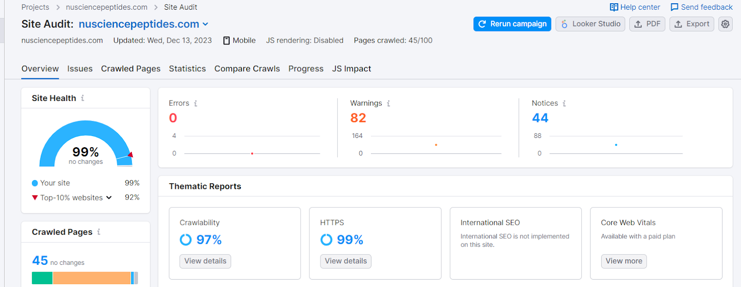The image size is (741, 287).
Task: Click the Export button
Action: coord(692,24)
